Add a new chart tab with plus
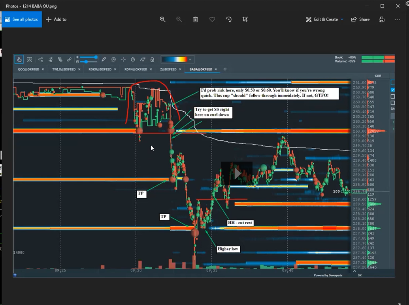This screenshot has width=409, height=305. (x=225, y=69)
